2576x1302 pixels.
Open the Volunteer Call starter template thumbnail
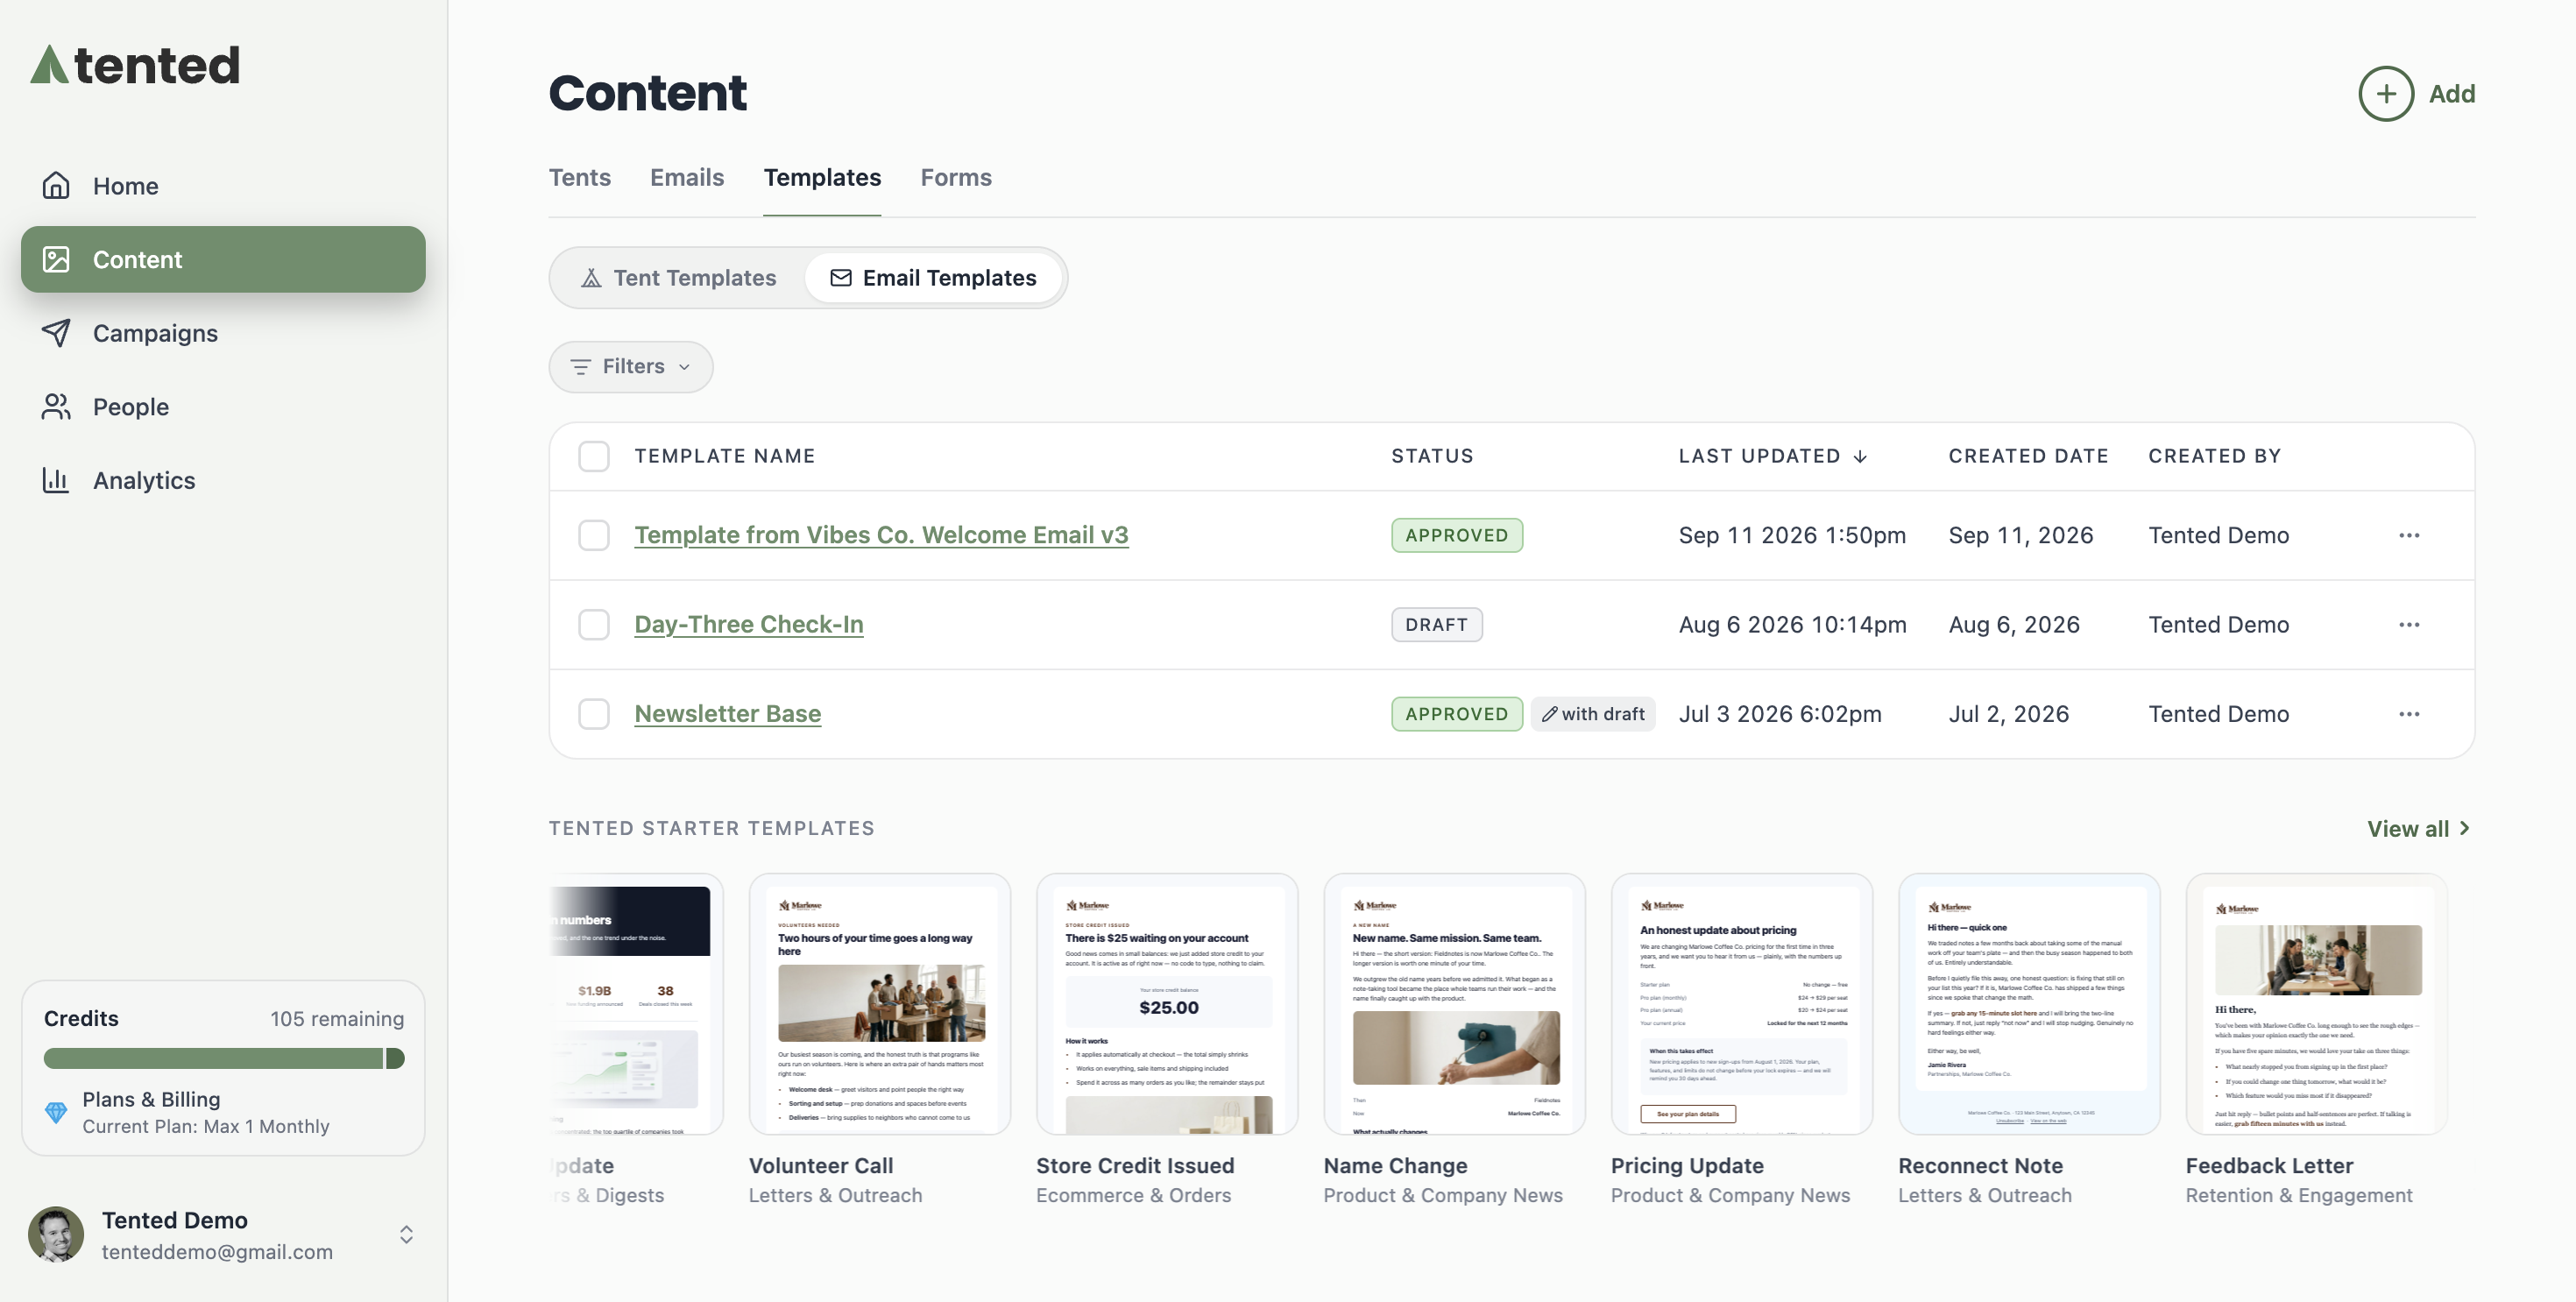880,1004
